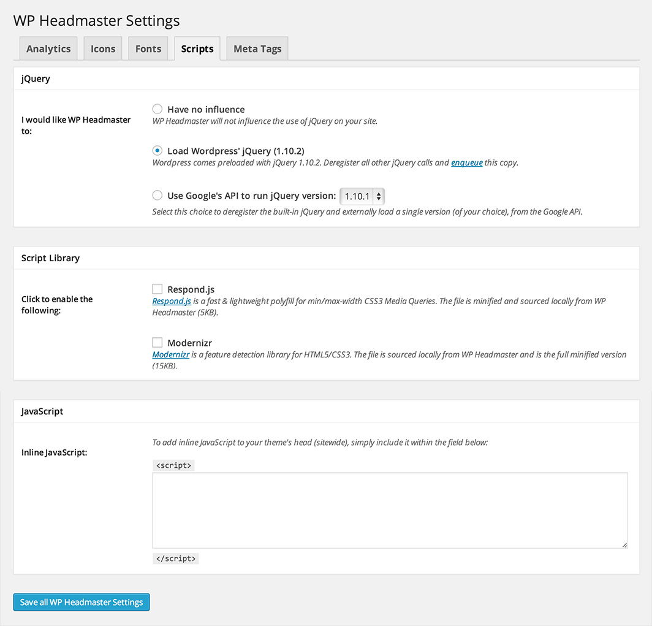The height and width of the screenshot is (626, 652).
Task: Visit the Modernizr description link
Action: point(171,355)
